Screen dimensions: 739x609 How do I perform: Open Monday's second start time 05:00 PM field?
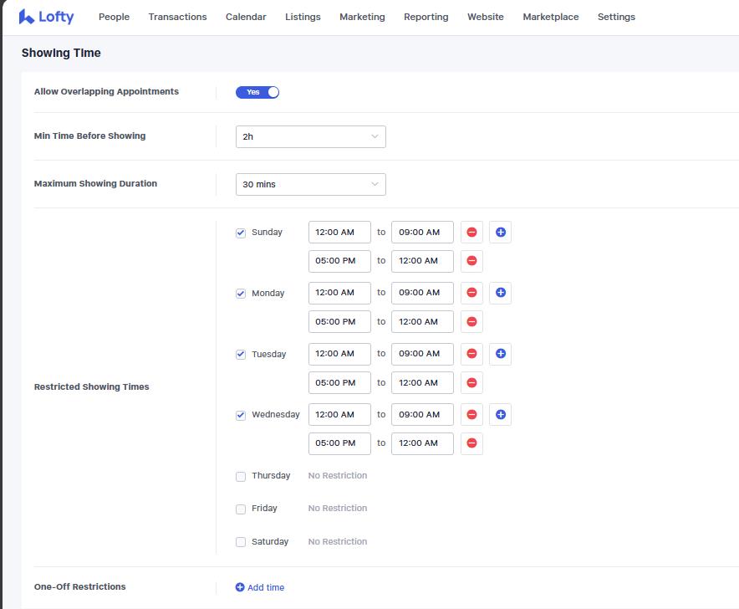339,322
